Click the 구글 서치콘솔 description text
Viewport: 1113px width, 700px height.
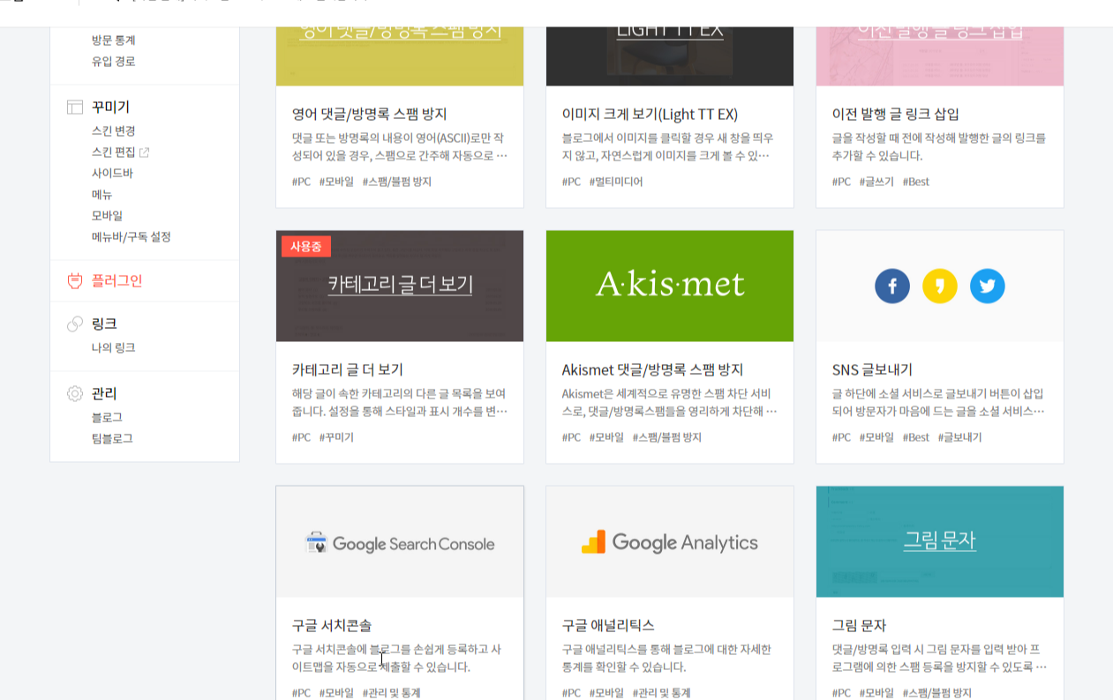click(x=397, y=659)
